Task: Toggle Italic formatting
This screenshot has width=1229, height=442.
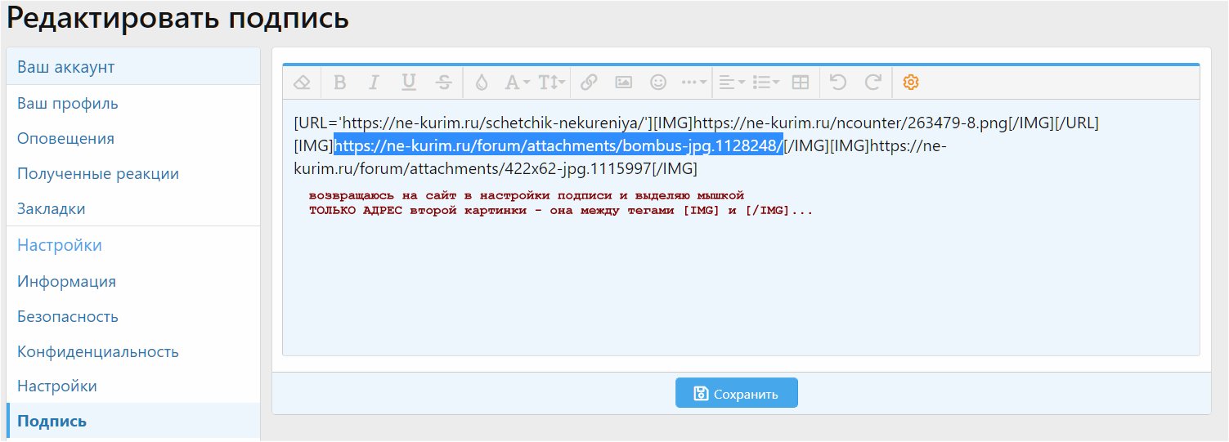Action: pos(374,82)
